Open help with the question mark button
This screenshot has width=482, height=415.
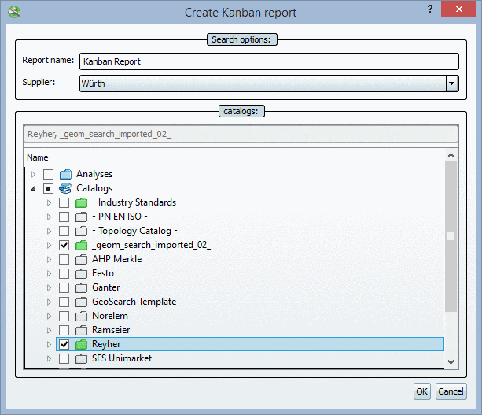click(x=430, y=9)
